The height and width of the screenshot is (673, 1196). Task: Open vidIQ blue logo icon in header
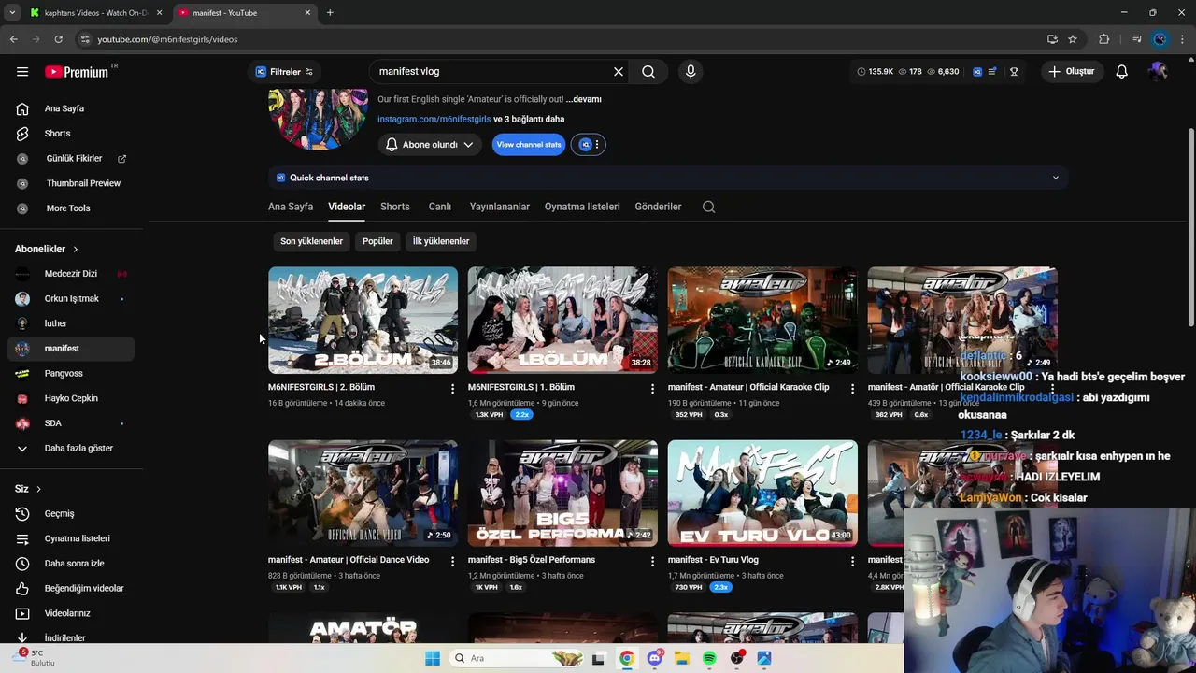pos(977,72)
